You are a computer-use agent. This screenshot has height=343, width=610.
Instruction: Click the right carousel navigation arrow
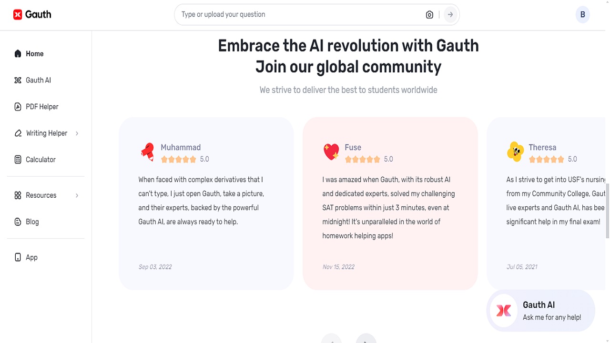pos(366,339)
